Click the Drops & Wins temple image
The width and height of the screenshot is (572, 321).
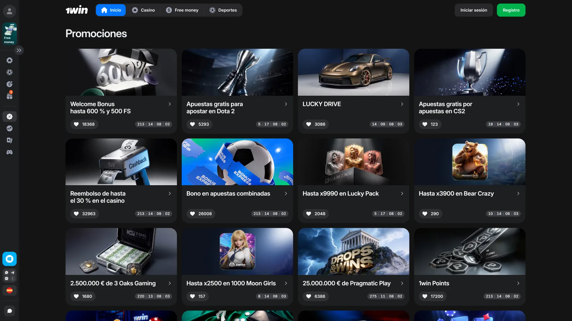click(354, 251)
